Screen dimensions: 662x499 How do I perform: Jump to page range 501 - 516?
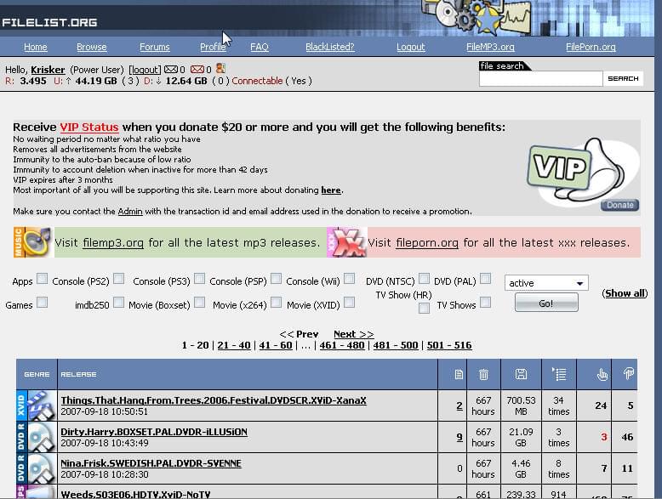(449, 345)
